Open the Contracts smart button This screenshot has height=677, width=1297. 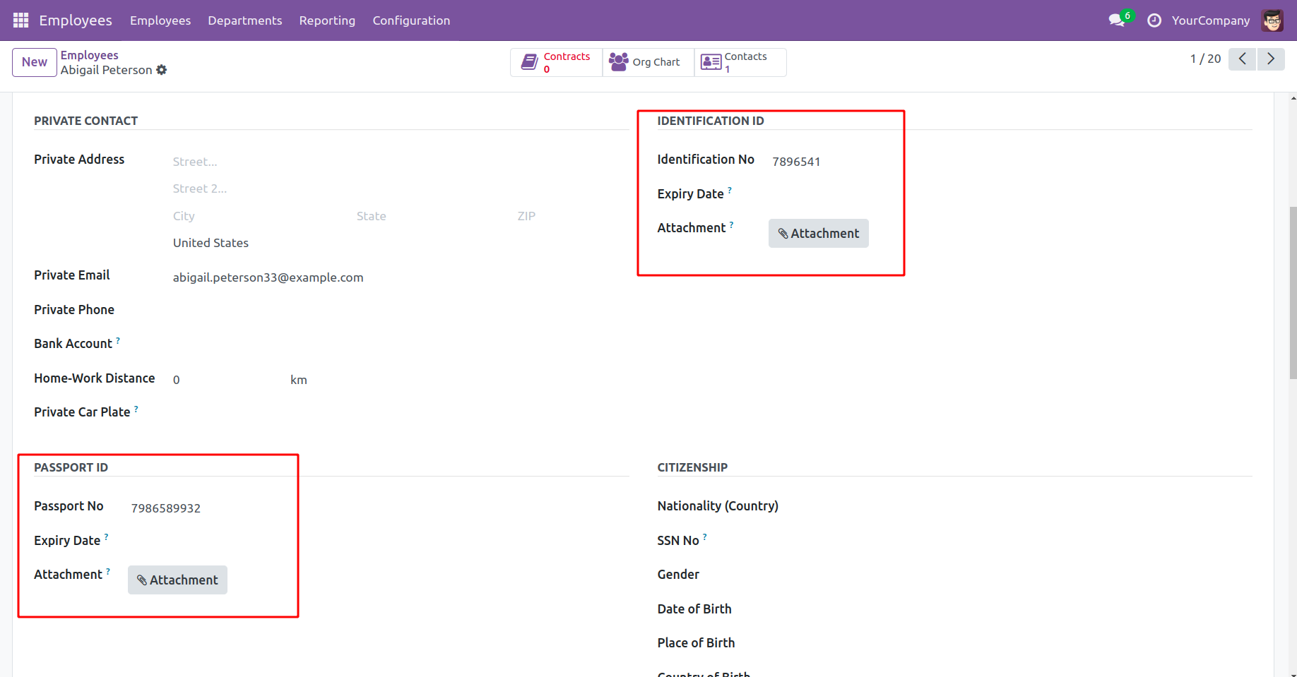pos(557,62)
